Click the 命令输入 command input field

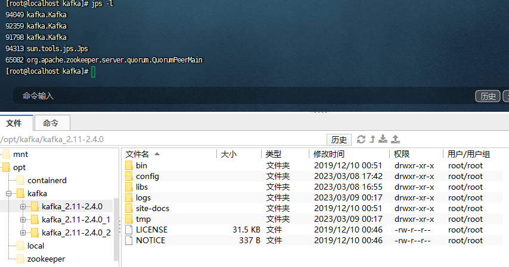[243, 96]
